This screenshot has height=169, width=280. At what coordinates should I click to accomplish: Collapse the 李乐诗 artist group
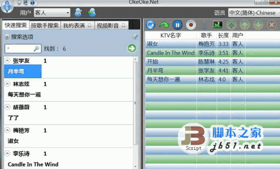click(x=7, y=153)
